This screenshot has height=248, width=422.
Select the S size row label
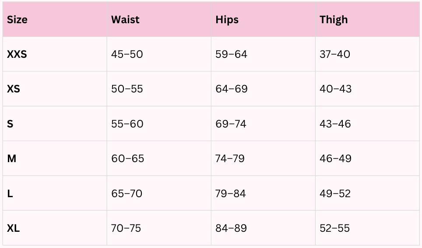coord(10,124)
